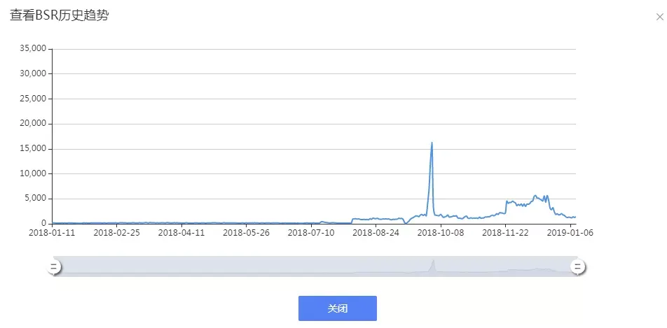Click the 2018-10-08 x-axis label
This screenshot has height=328, width=667.
click(440, 234)
